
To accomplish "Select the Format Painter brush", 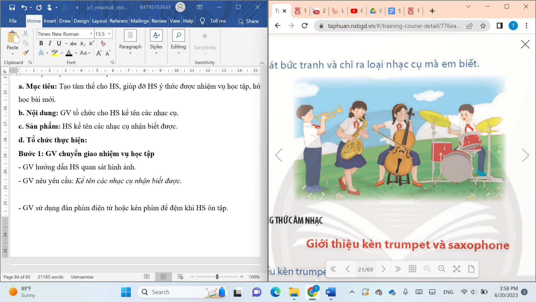I will 26,53.
